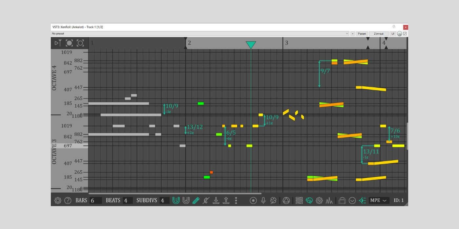Select the long grey note at 1180
The width and height of the screenshot is (459, 229).
(131, 115)
